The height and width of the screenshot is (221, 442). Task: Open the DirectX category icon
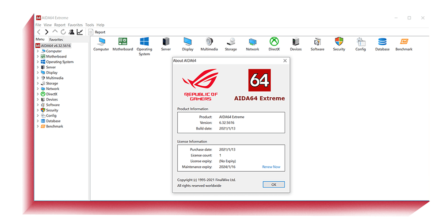tap(274, 42)
